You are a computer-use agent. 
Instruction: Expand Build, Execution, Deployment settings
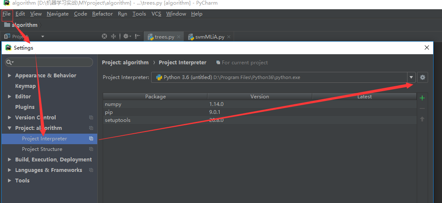(x=10, y=160)
